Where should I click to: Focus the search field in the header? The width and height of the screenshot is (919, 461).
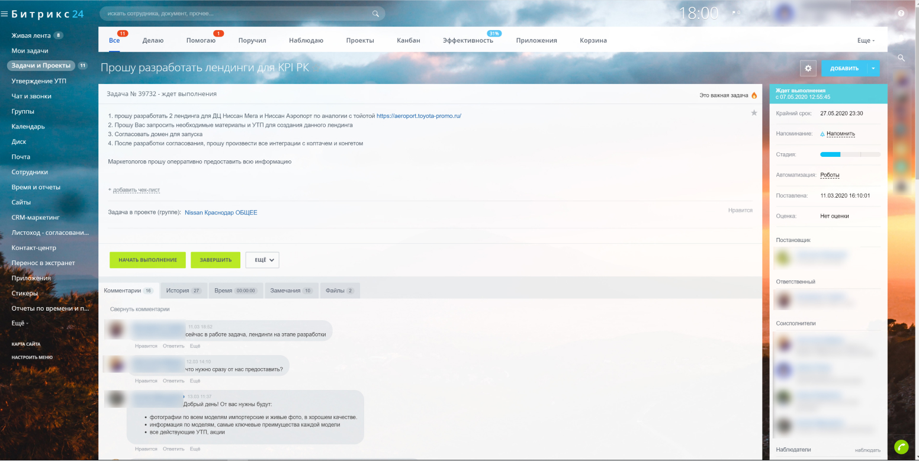(x=242, y=14)
